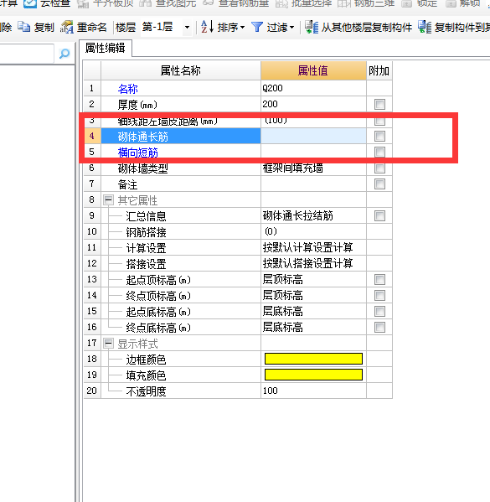Tick the 附加 checkbox for 起点顶标高(m)
Viewport: 490px width, 502px height.
(x=379, y=279)
